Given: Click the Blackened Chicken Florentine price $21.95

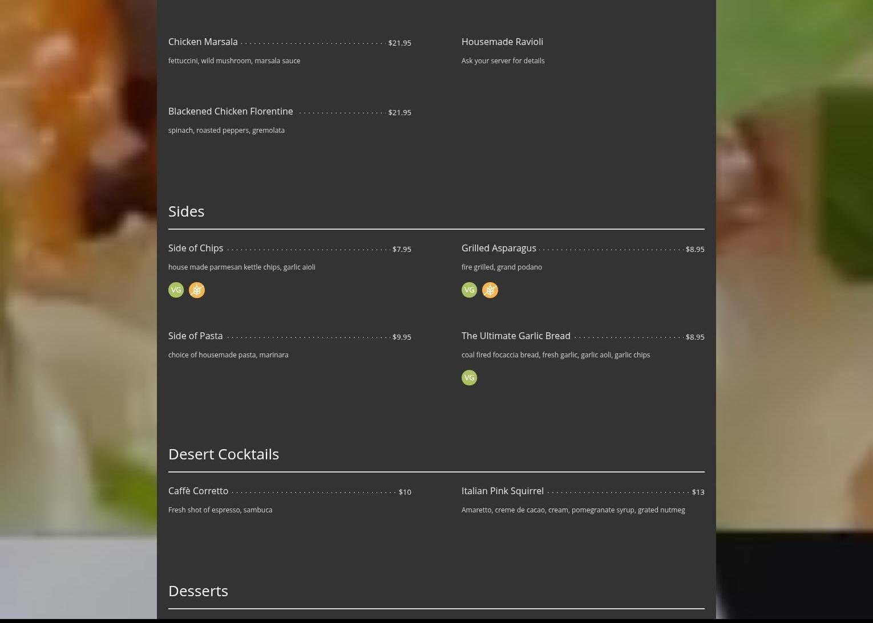Looking at the screenshot, I should point(399,112).
